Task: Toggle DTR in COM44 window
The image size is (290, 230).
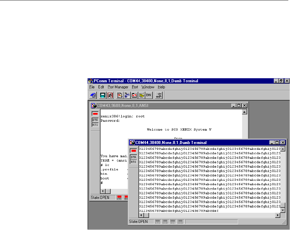Action: click(133, 157)
